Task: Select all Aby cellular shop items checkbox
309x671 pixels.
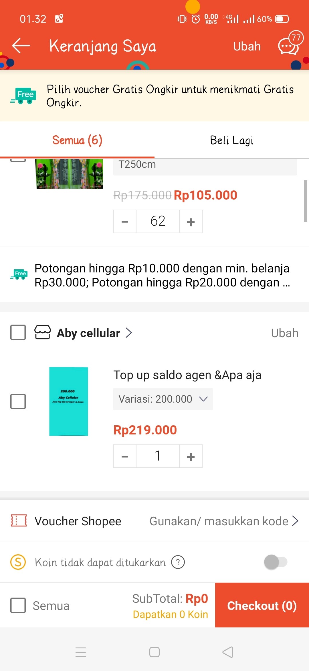Action: click(x=18, y=332)
